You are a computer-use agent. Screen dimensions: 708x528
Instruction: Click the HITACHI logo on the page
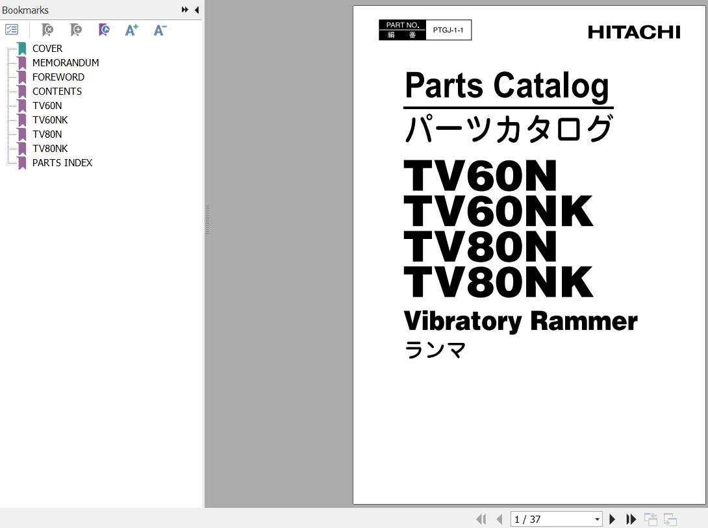[x=634, y=32]
